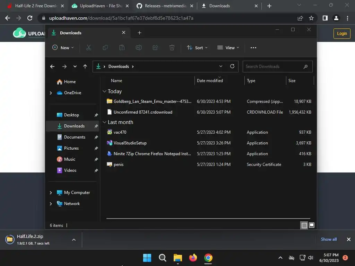Click the Copy icon in Explorer toolbar

pos(105,47)
